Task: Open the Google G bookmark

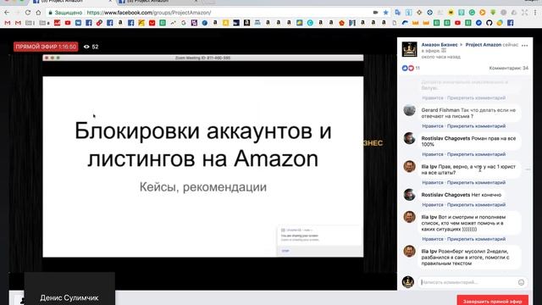Action: [184, 23]
